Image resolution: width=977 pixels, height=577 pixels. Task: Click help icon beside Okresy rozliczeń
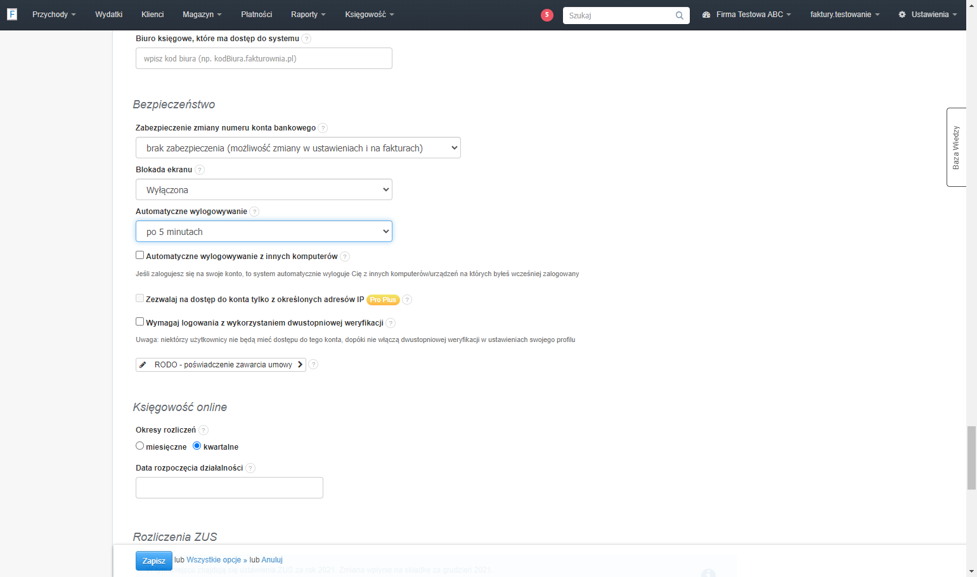click(x=204, y=430)
